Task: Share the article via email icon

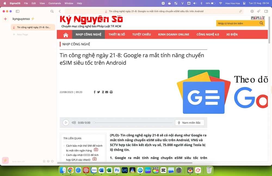Action: 107,92
